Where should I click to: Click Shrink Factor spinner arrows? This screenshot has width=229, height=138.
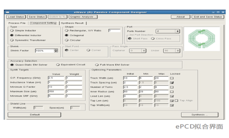pos(56,51)
